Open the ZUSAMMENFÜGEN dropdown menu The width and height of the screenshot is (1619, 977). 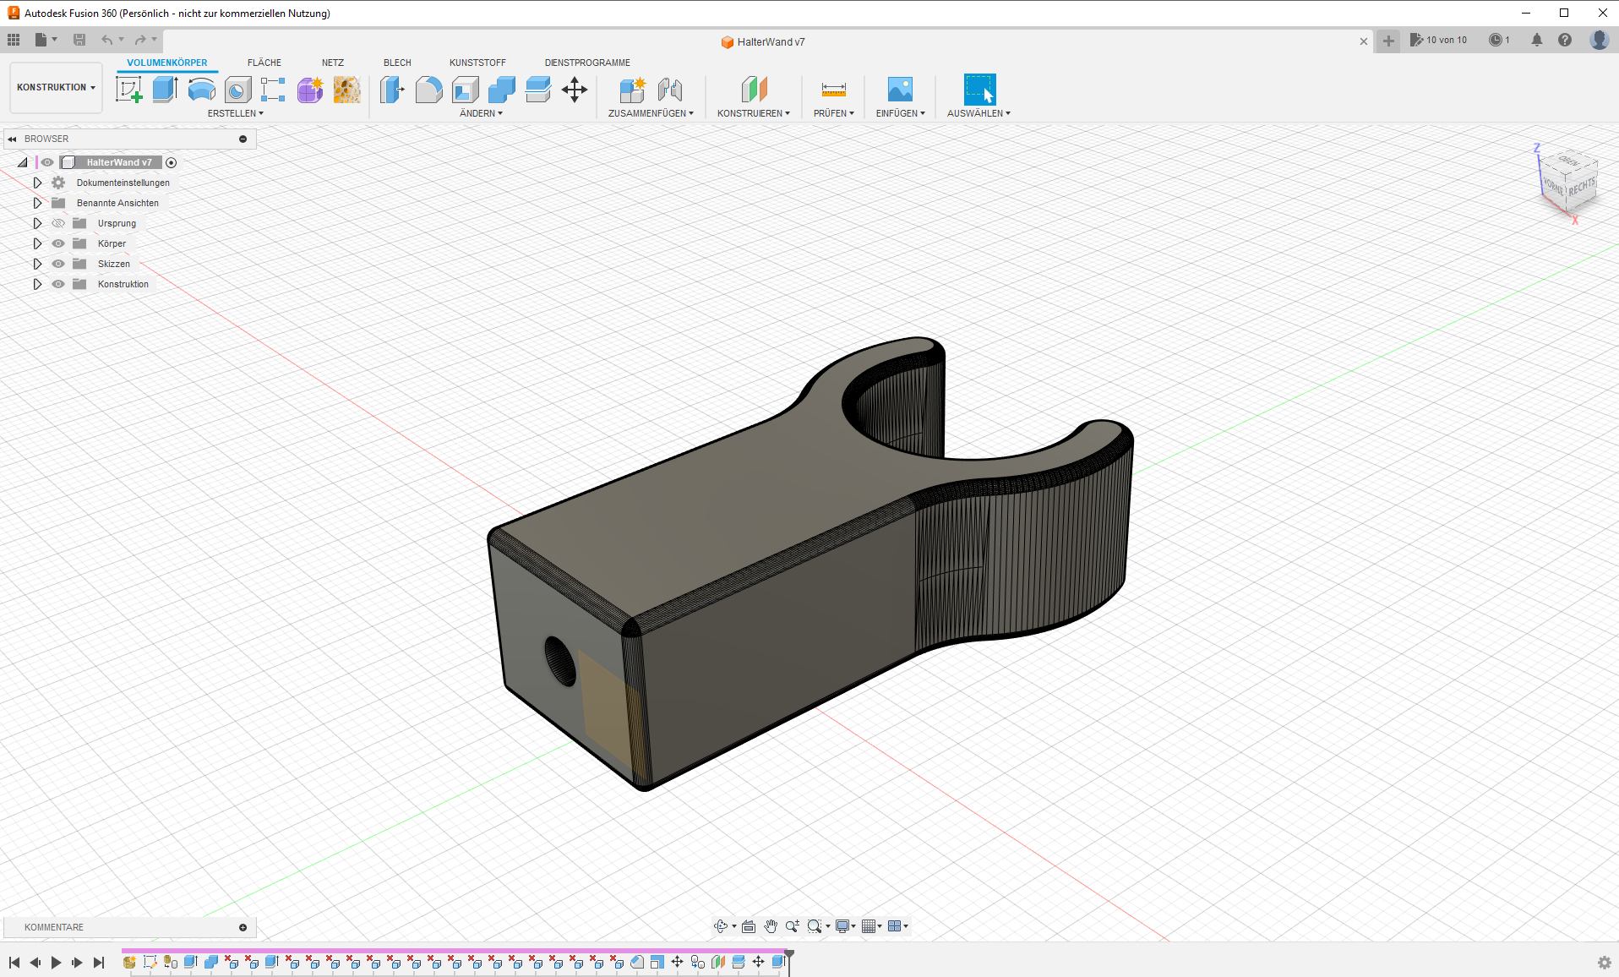coord(651,113)
